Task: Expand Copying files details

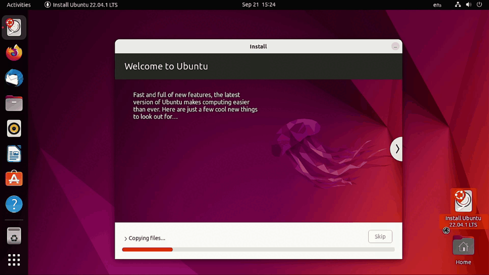Action: pyautogui.click(x=144, y=238)
